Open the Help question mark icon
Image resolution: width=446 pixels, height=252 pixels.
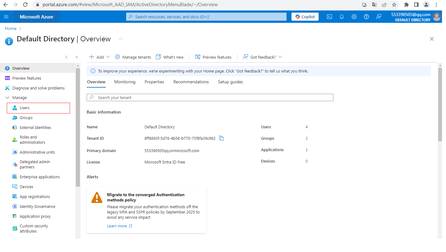click(366, 17)
